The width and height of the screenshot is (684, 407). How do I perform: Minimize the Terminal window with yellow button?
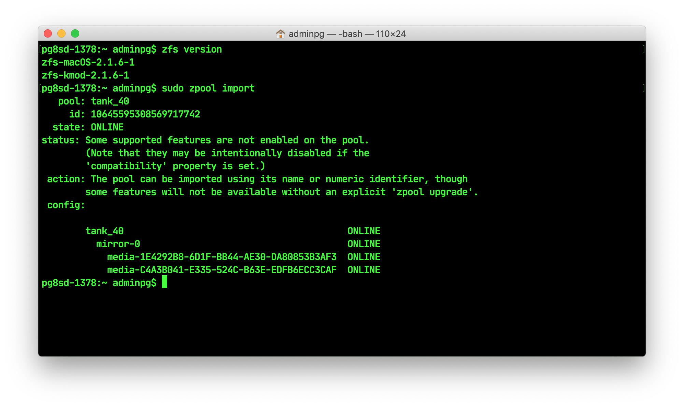61,33
